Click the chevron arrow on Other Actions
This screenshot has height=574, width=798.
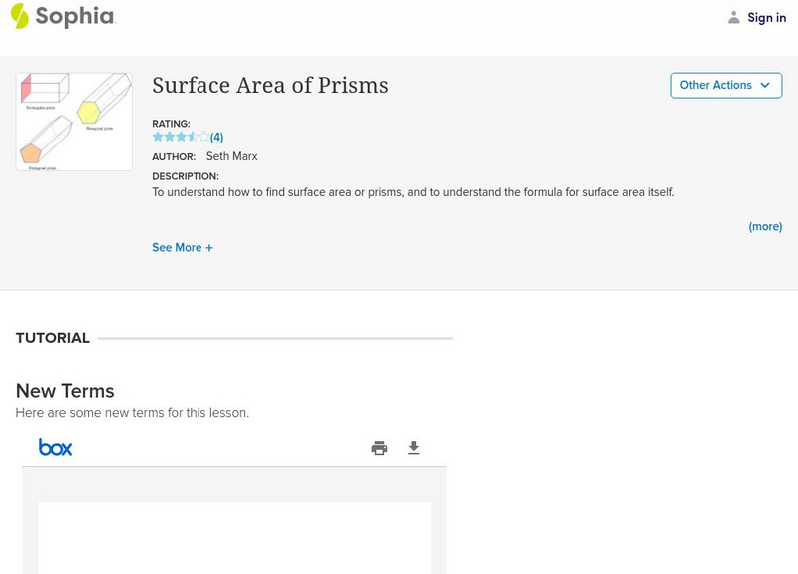(765, 85)
